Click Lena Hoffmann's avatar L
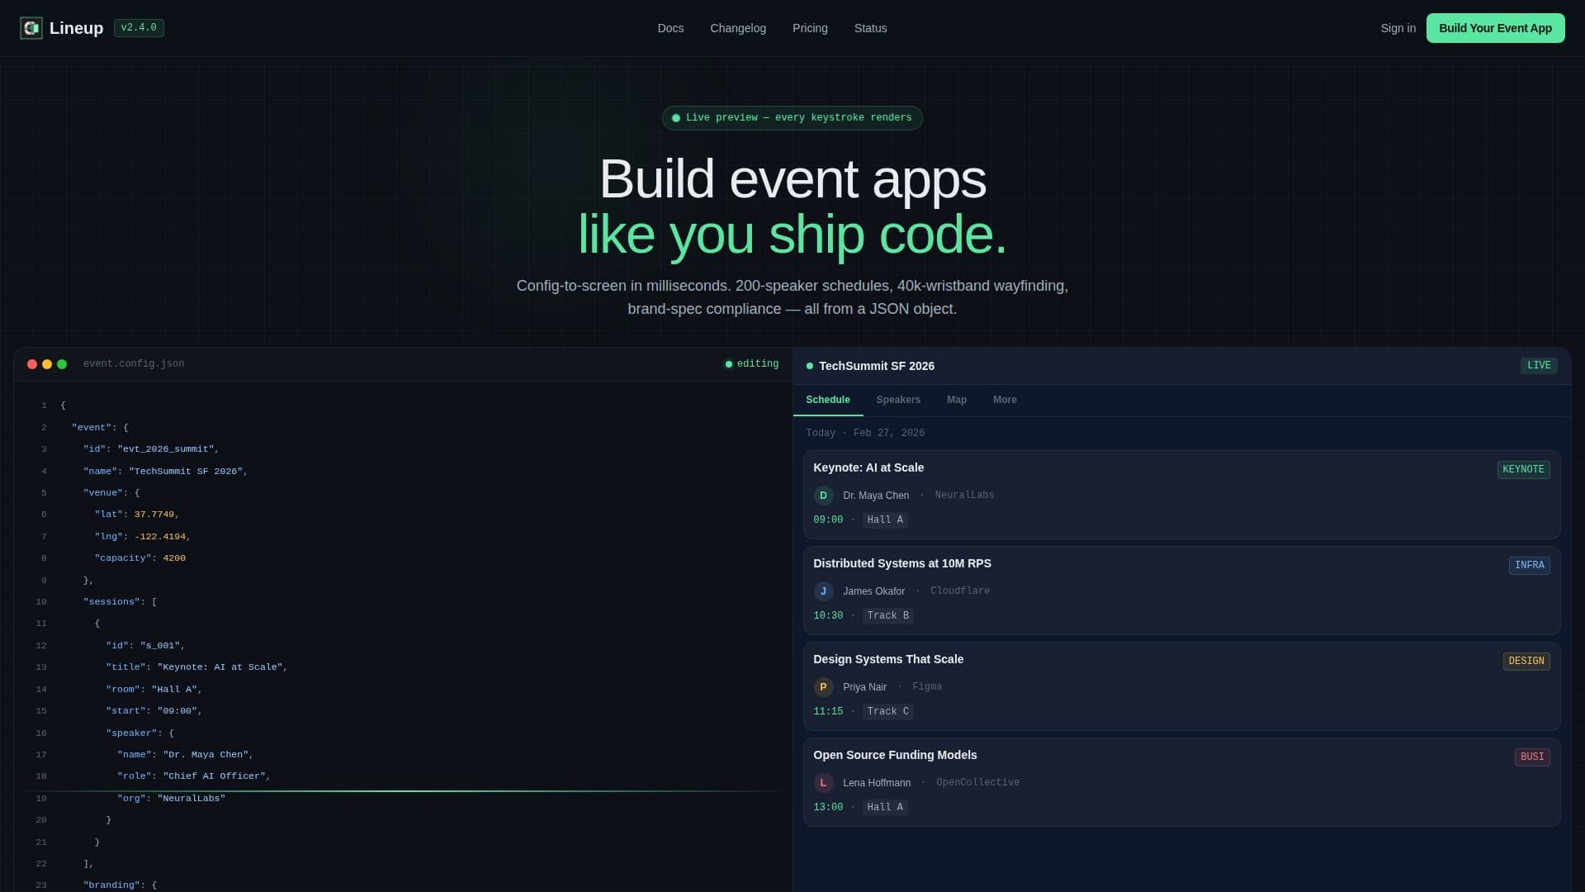This screenshot has width=1585, height=892. tap(823, 783)
